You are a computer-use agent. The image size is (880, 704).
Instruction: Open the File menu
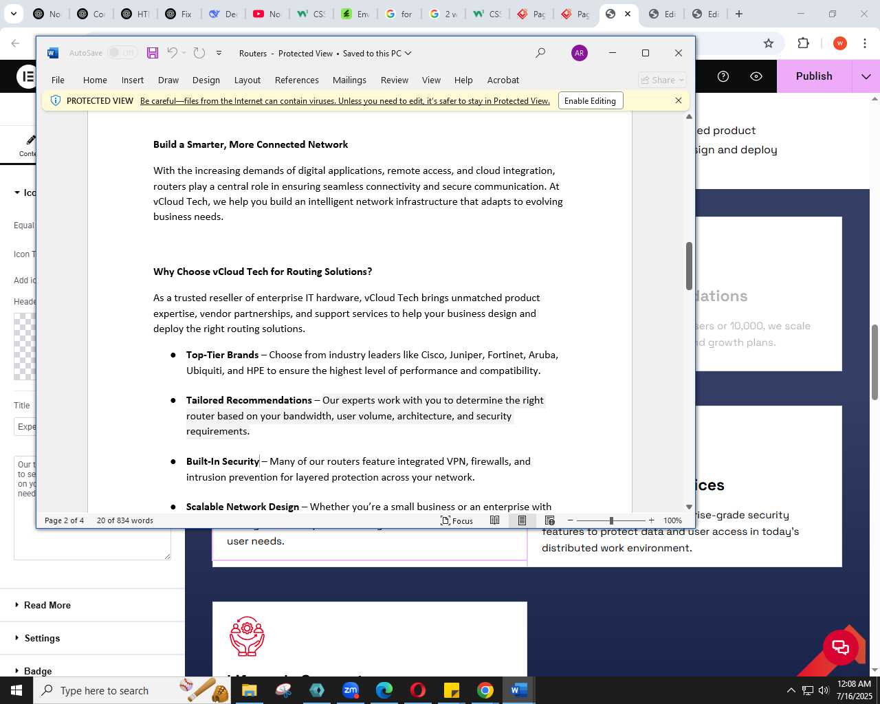coord(58,80)
